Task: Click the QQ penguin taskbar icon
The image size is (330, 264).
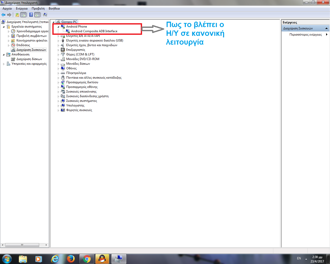Action: click(x=102, y=259)
